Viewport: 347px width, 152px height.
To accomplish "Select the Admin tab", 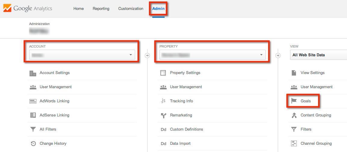I will pos(158,9).
